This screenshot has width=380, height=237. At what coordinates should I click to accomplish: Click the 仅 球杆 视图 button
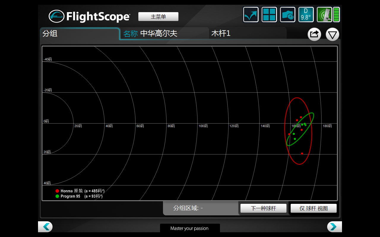pyautogui.click(x=313, y=208)
